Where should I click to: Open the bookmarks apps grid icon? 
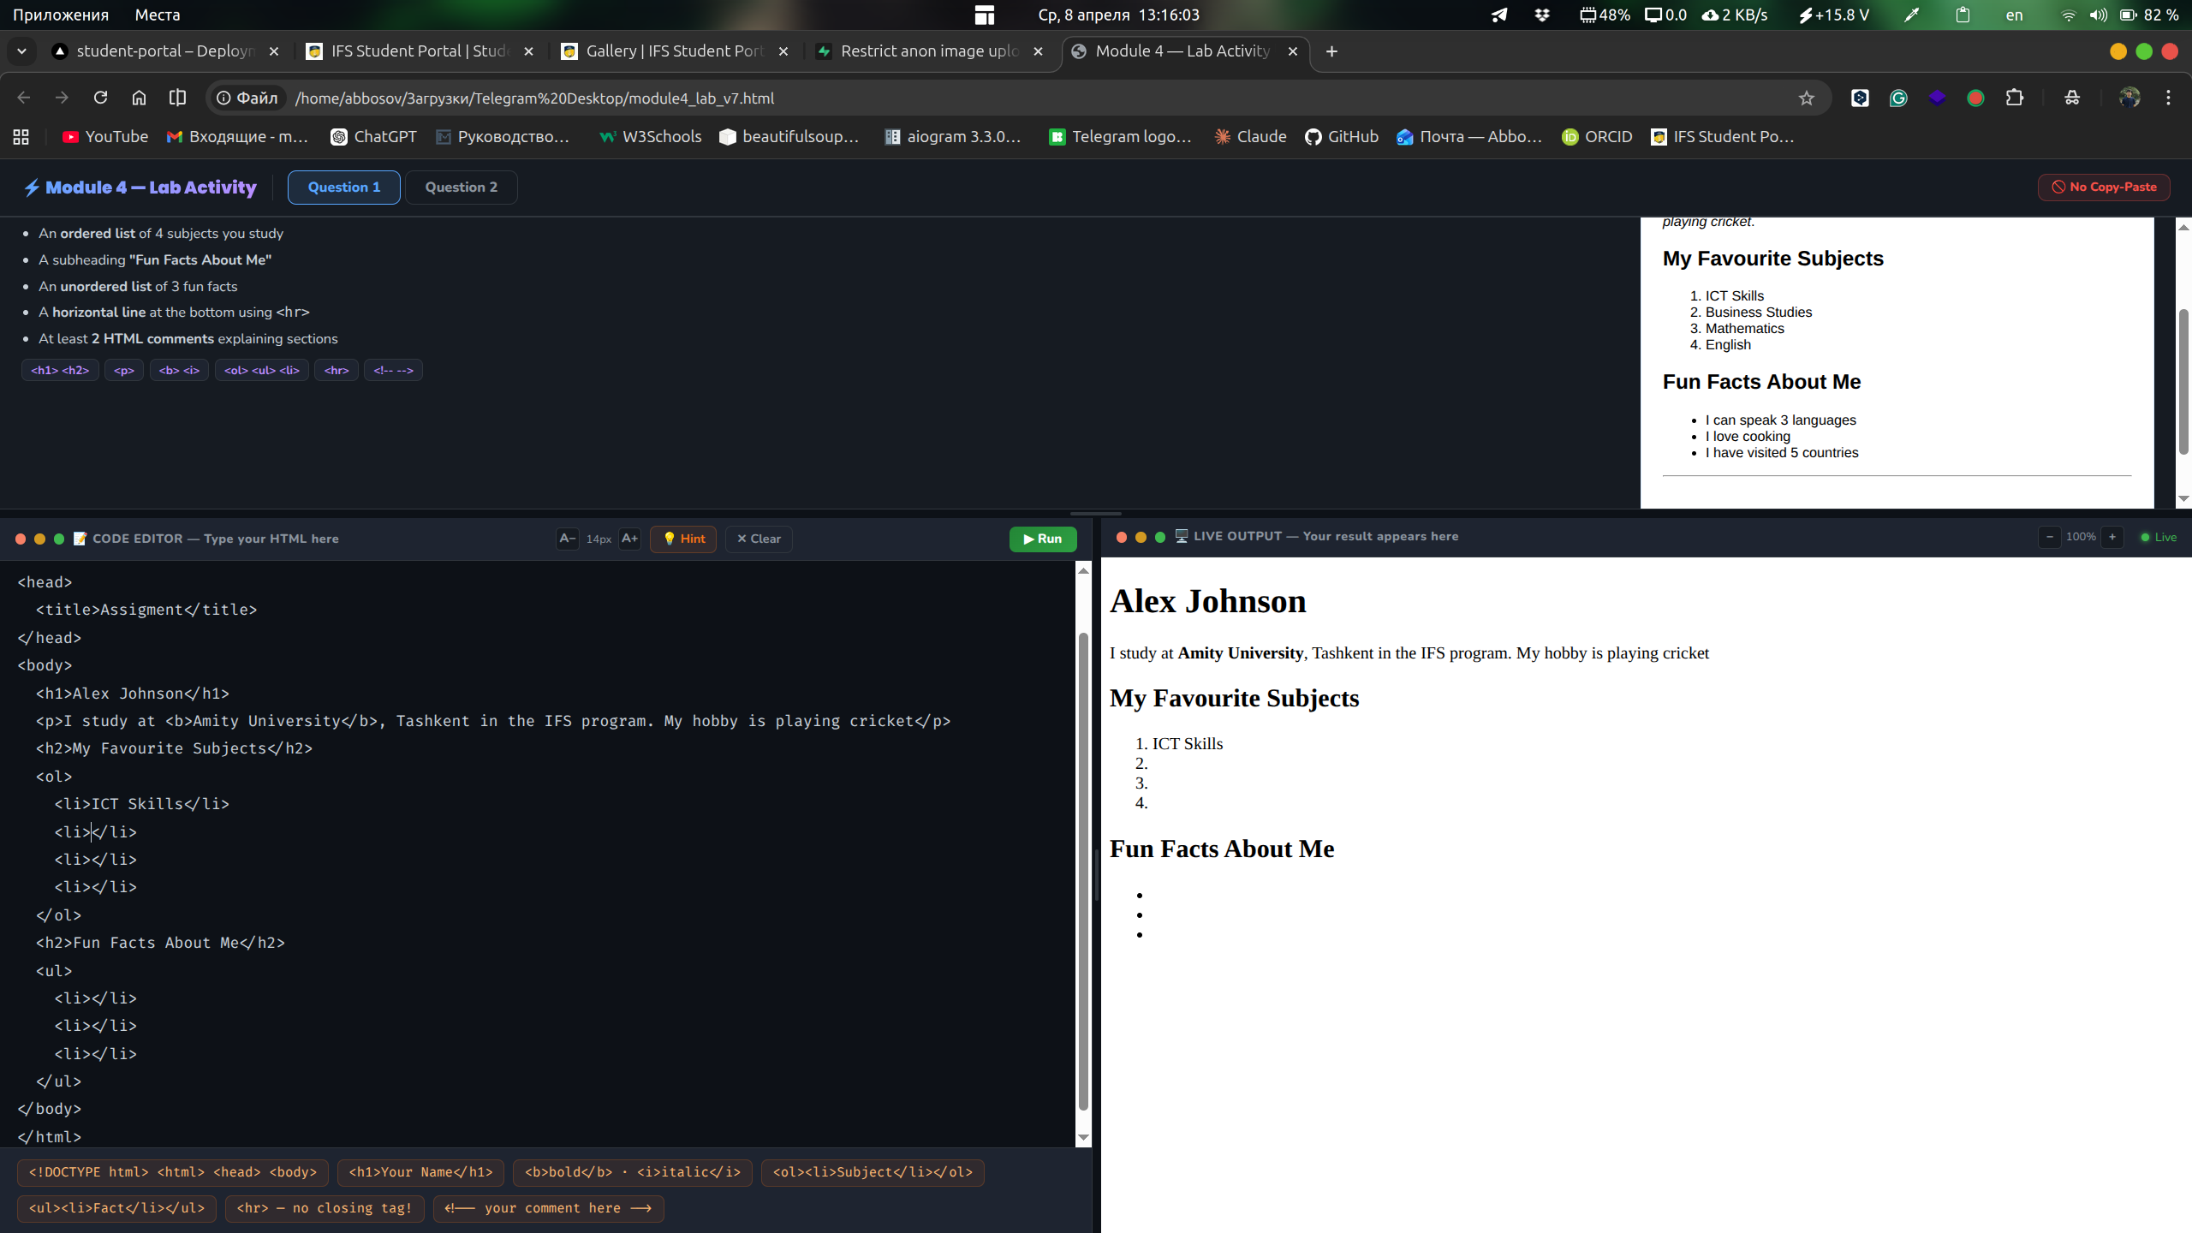[x=21, y=137]
